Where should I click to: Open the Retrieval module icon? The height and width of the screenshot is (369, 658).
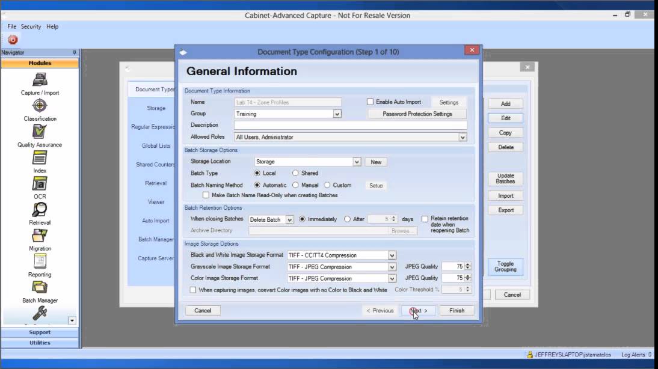coord(40,210)
